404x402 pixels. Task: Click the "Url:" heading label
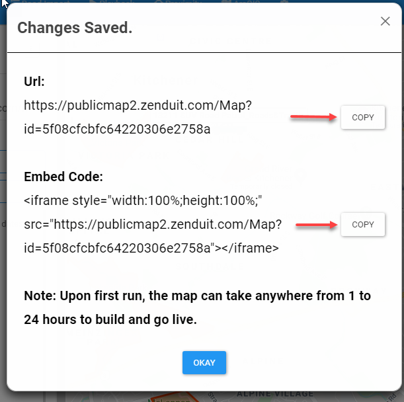[34, 81]
